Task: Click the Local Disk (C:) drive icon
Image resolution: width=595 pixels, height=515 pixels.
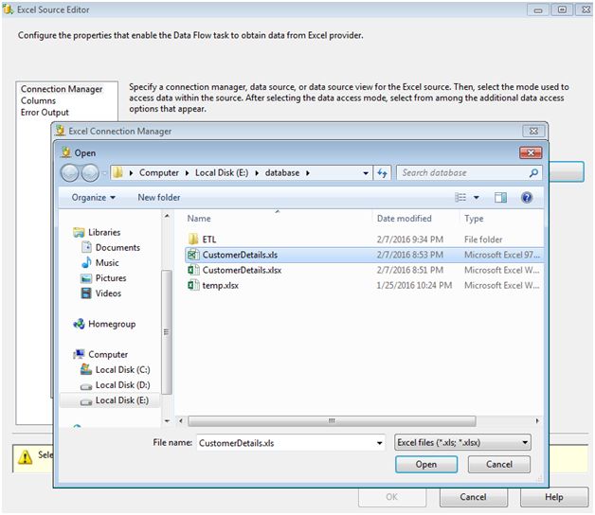Action: point(86,369)
